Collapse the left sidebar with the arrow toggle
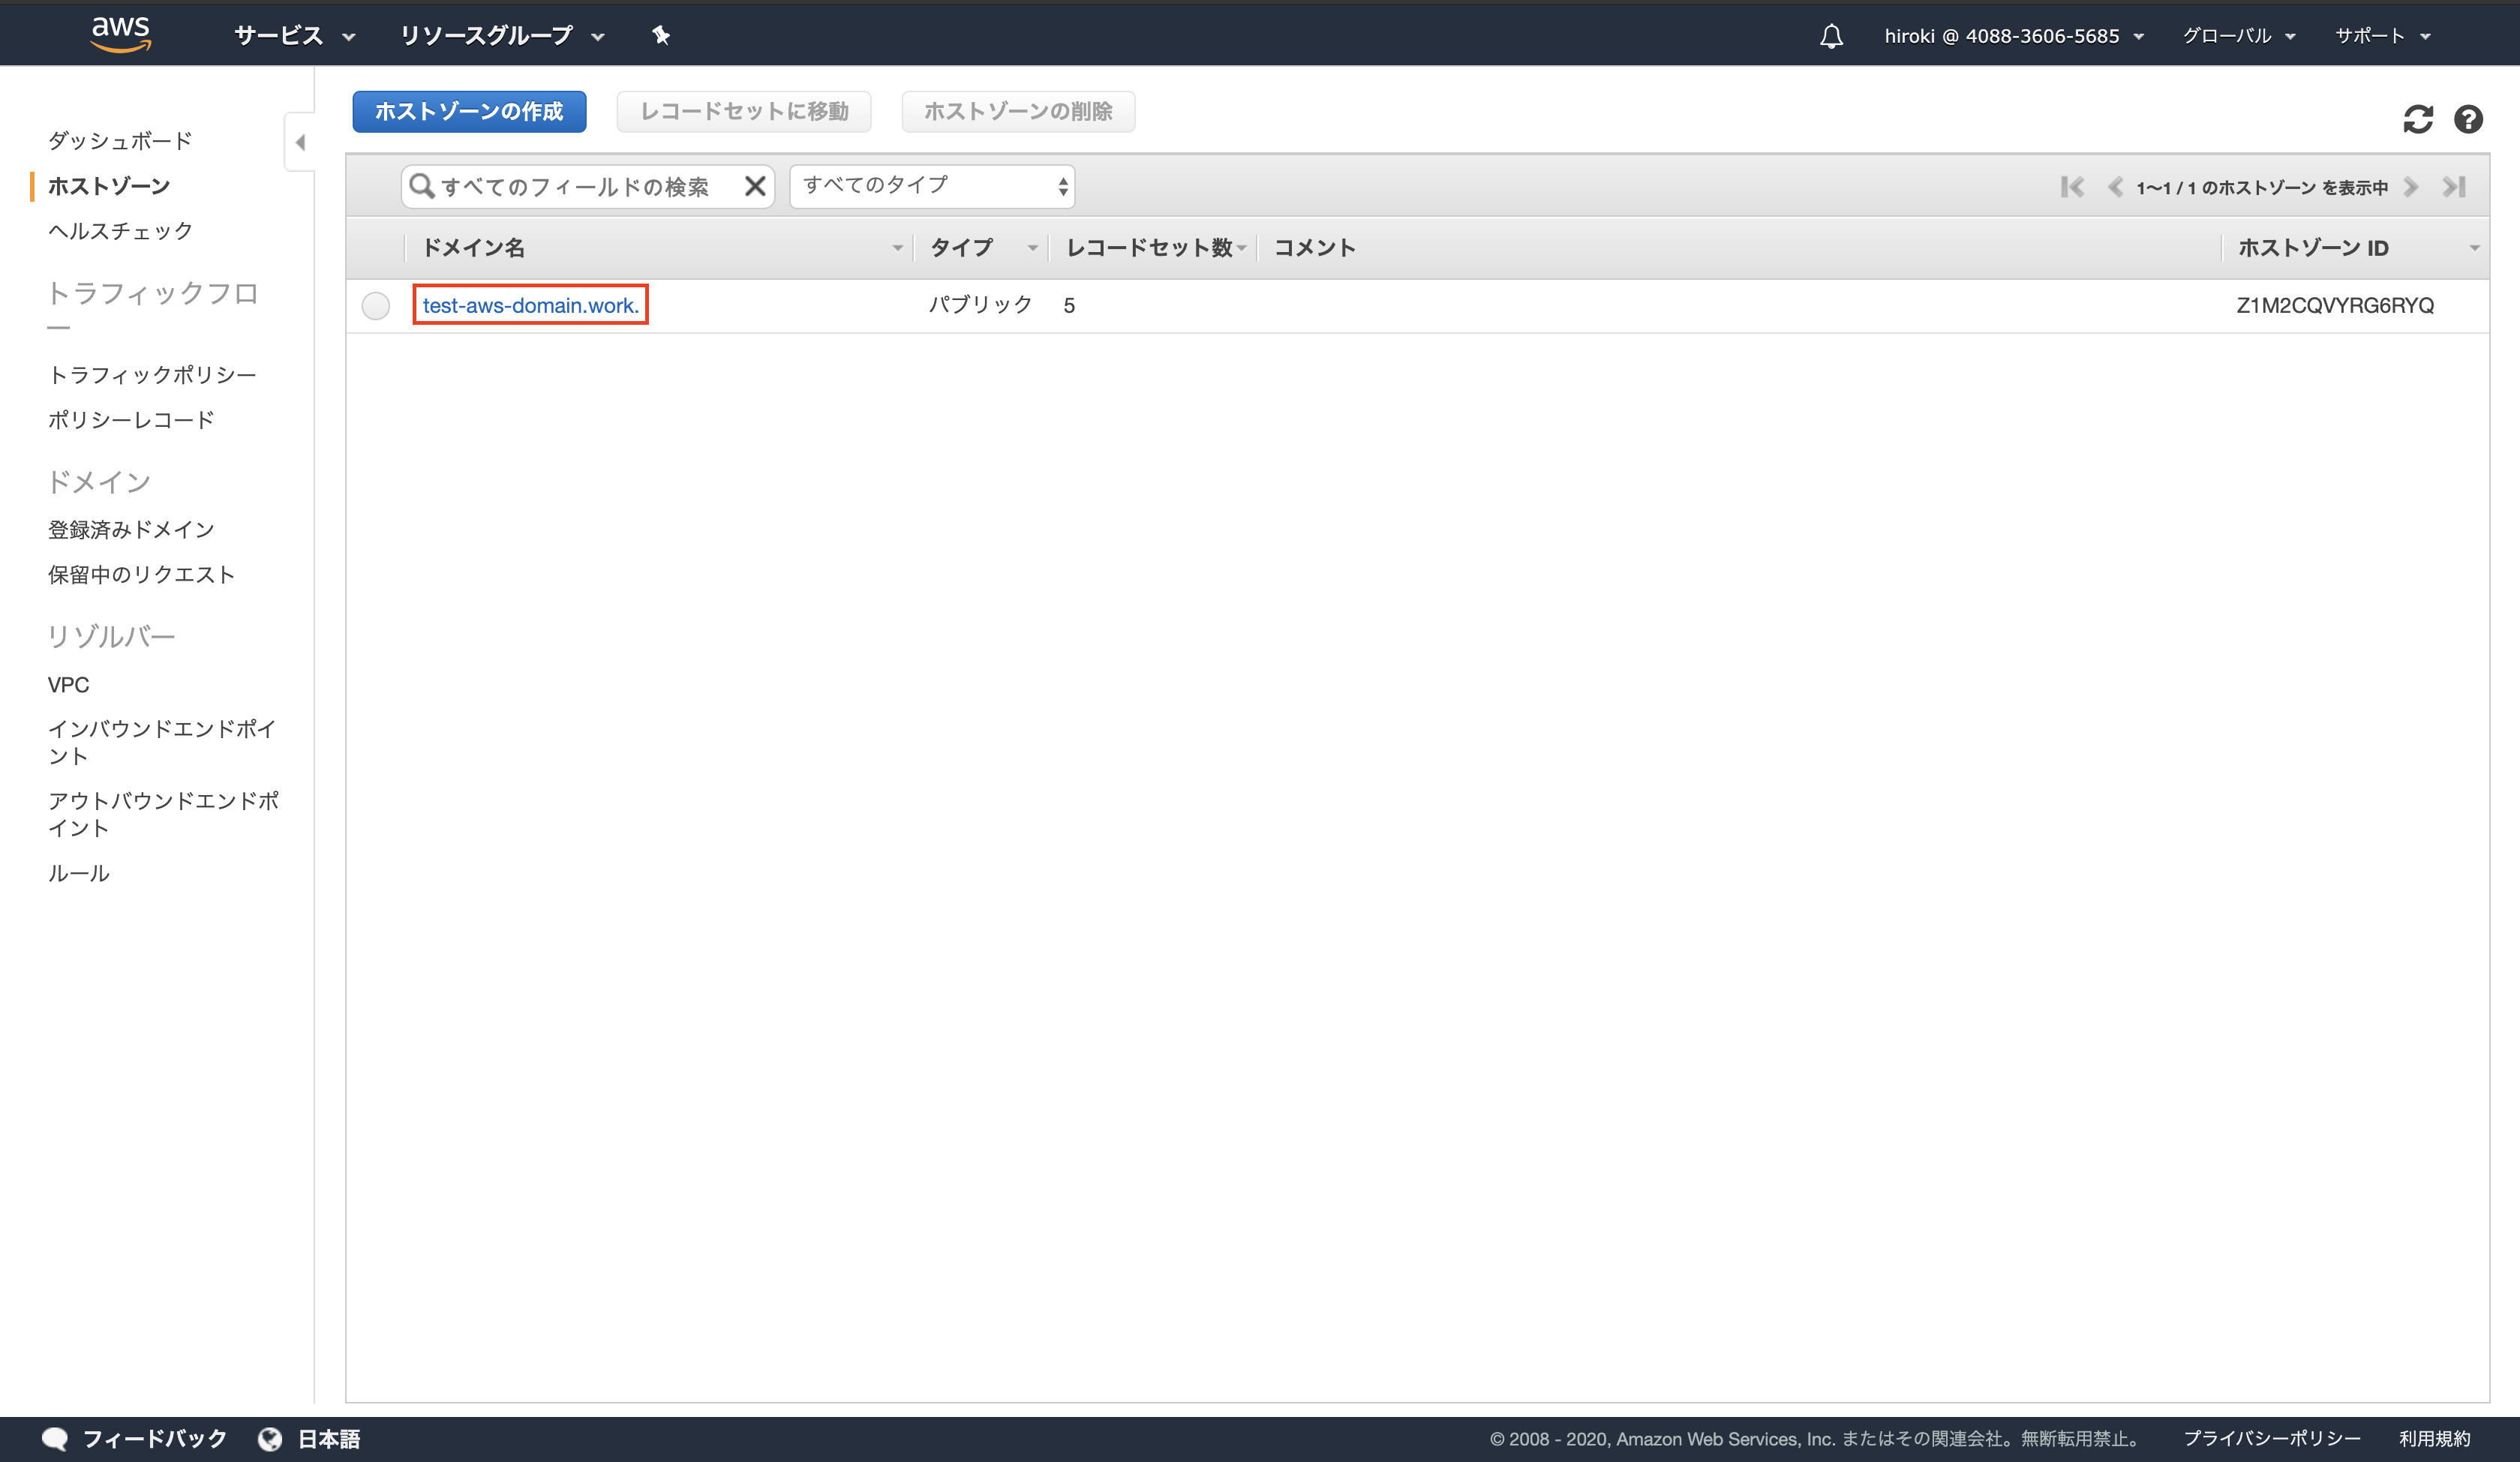 coord(299,142)
